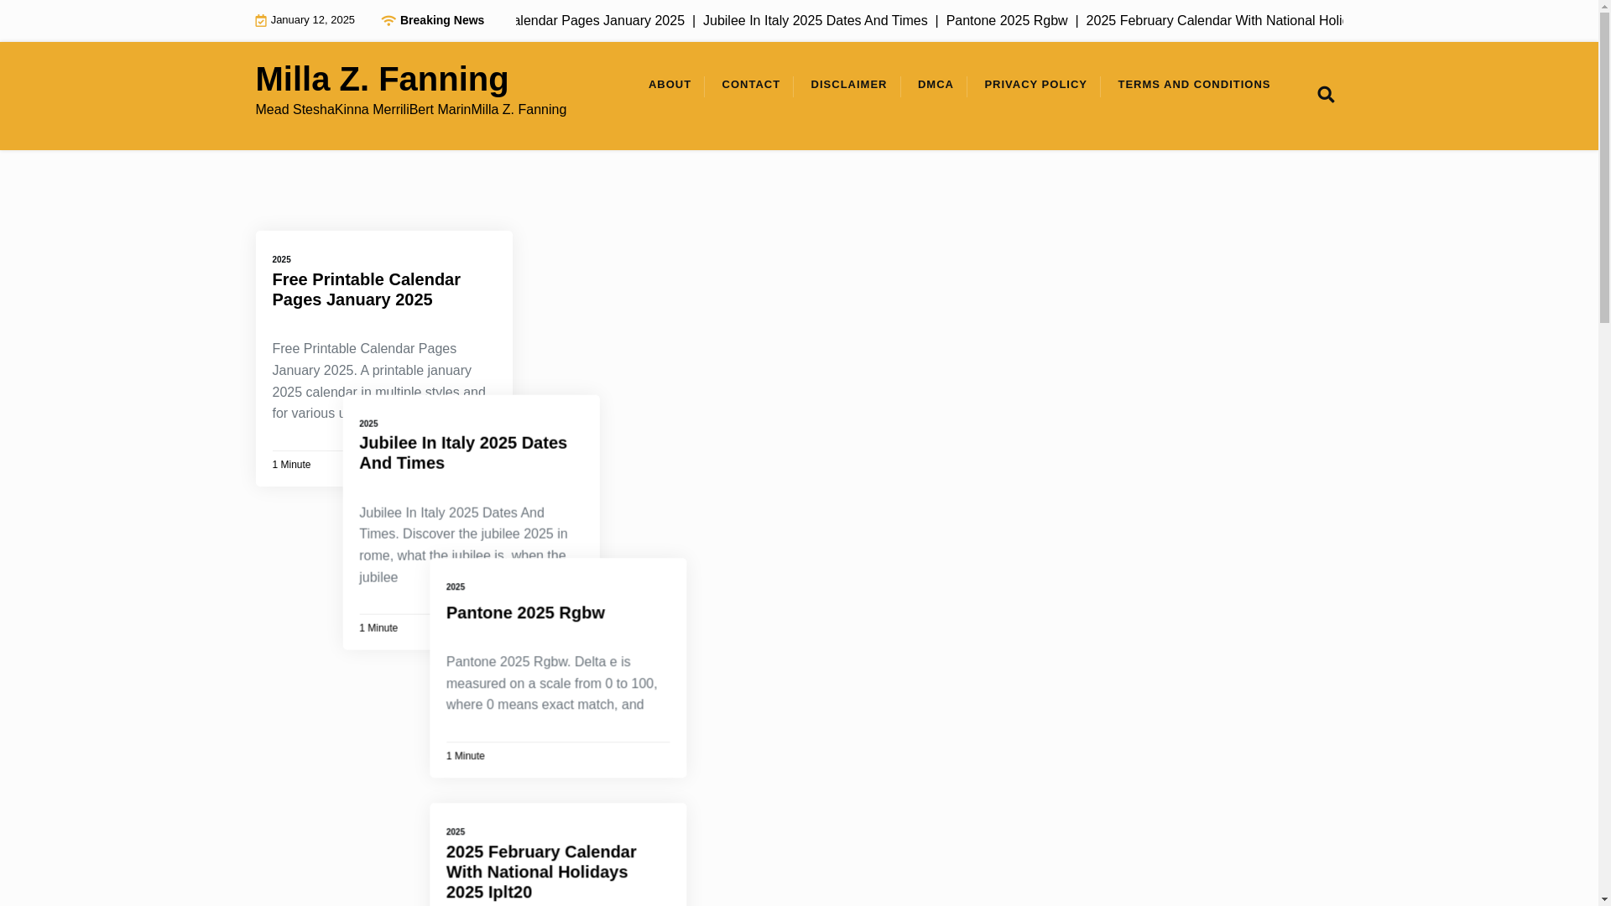Viewport: 1611px width, 906px height.
Task: Open the search magnifier icon
Action: pos(1325,95)
